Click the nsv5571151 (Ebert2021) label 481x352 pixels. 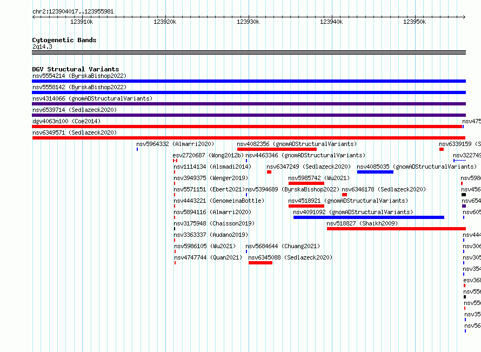tap(209, 189)
